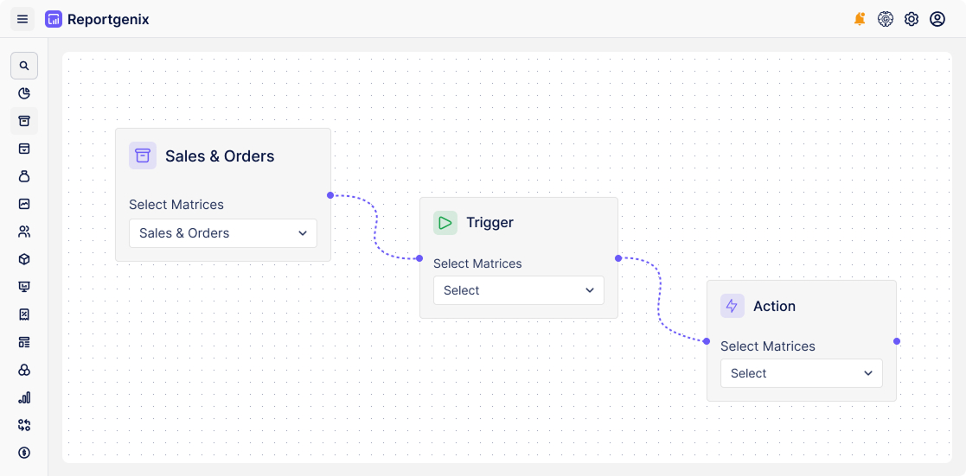Open the users group sidebar item
This screenshot has width=966, height=476.
click(x=24, y=232)
